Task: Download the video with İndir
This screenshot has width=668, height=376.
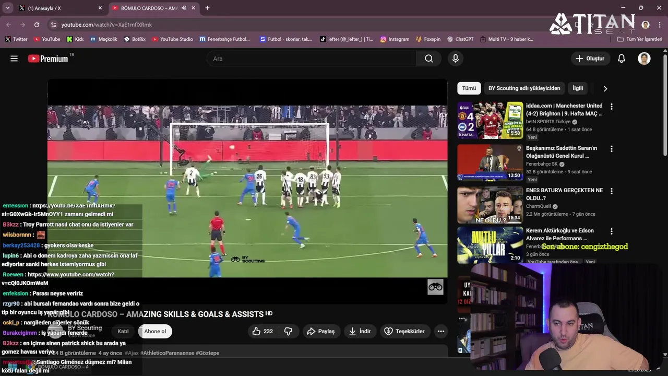Action: [x=360, y=331]
